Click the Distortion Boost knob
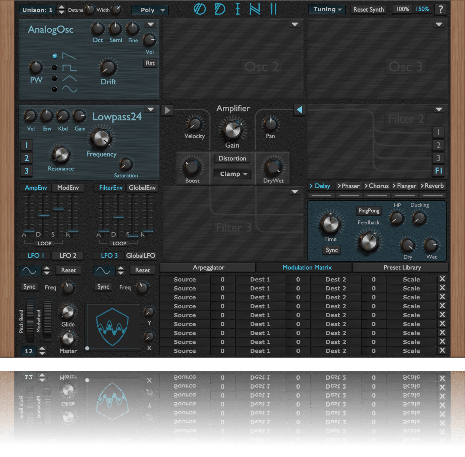 click(x=192, y=167)
